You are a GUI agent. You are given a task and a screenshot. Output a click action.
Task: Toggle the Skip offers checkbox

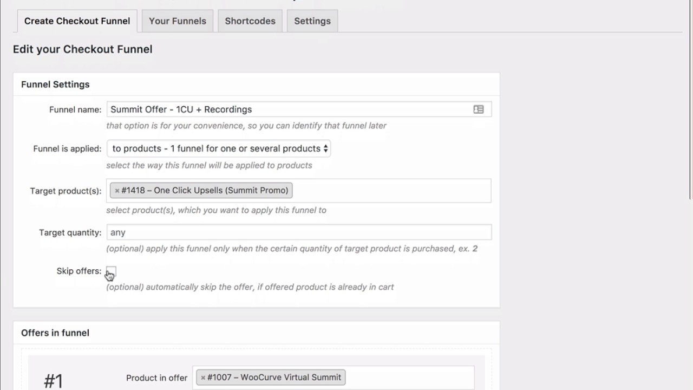click(x=111, y=271)
